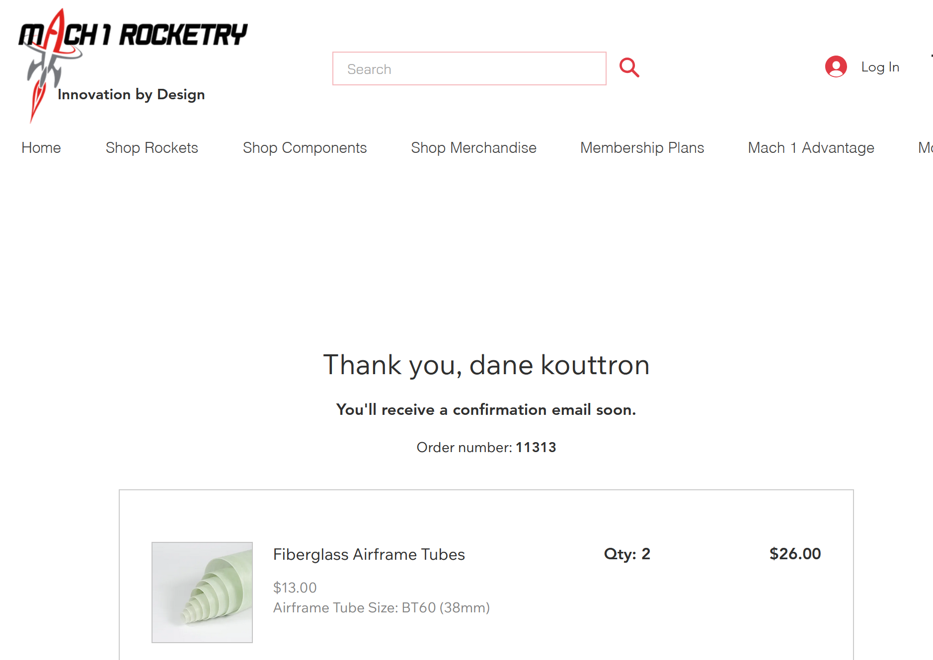This screenshot has height=660, width=933.
Task: Focus the Search input field
Action: click(469, 68)
